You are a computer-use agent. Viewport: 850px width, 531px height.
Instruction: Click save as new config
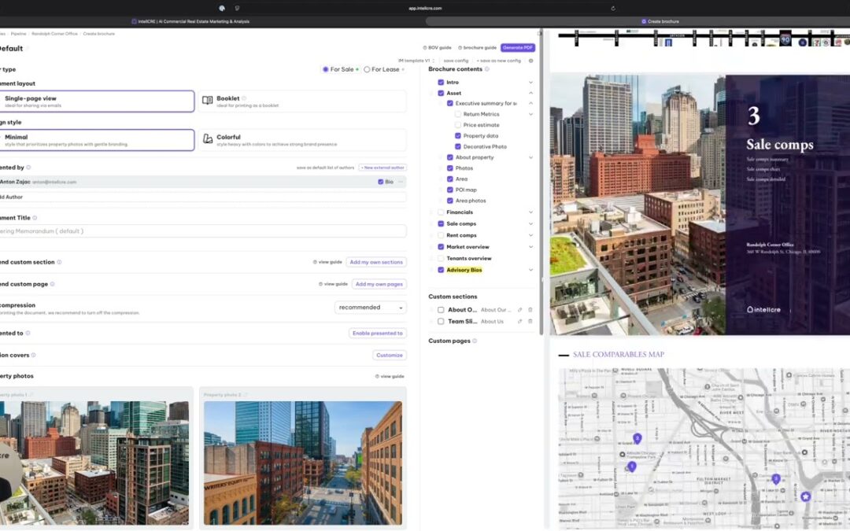pyautogui.click(x=498, y=61)
